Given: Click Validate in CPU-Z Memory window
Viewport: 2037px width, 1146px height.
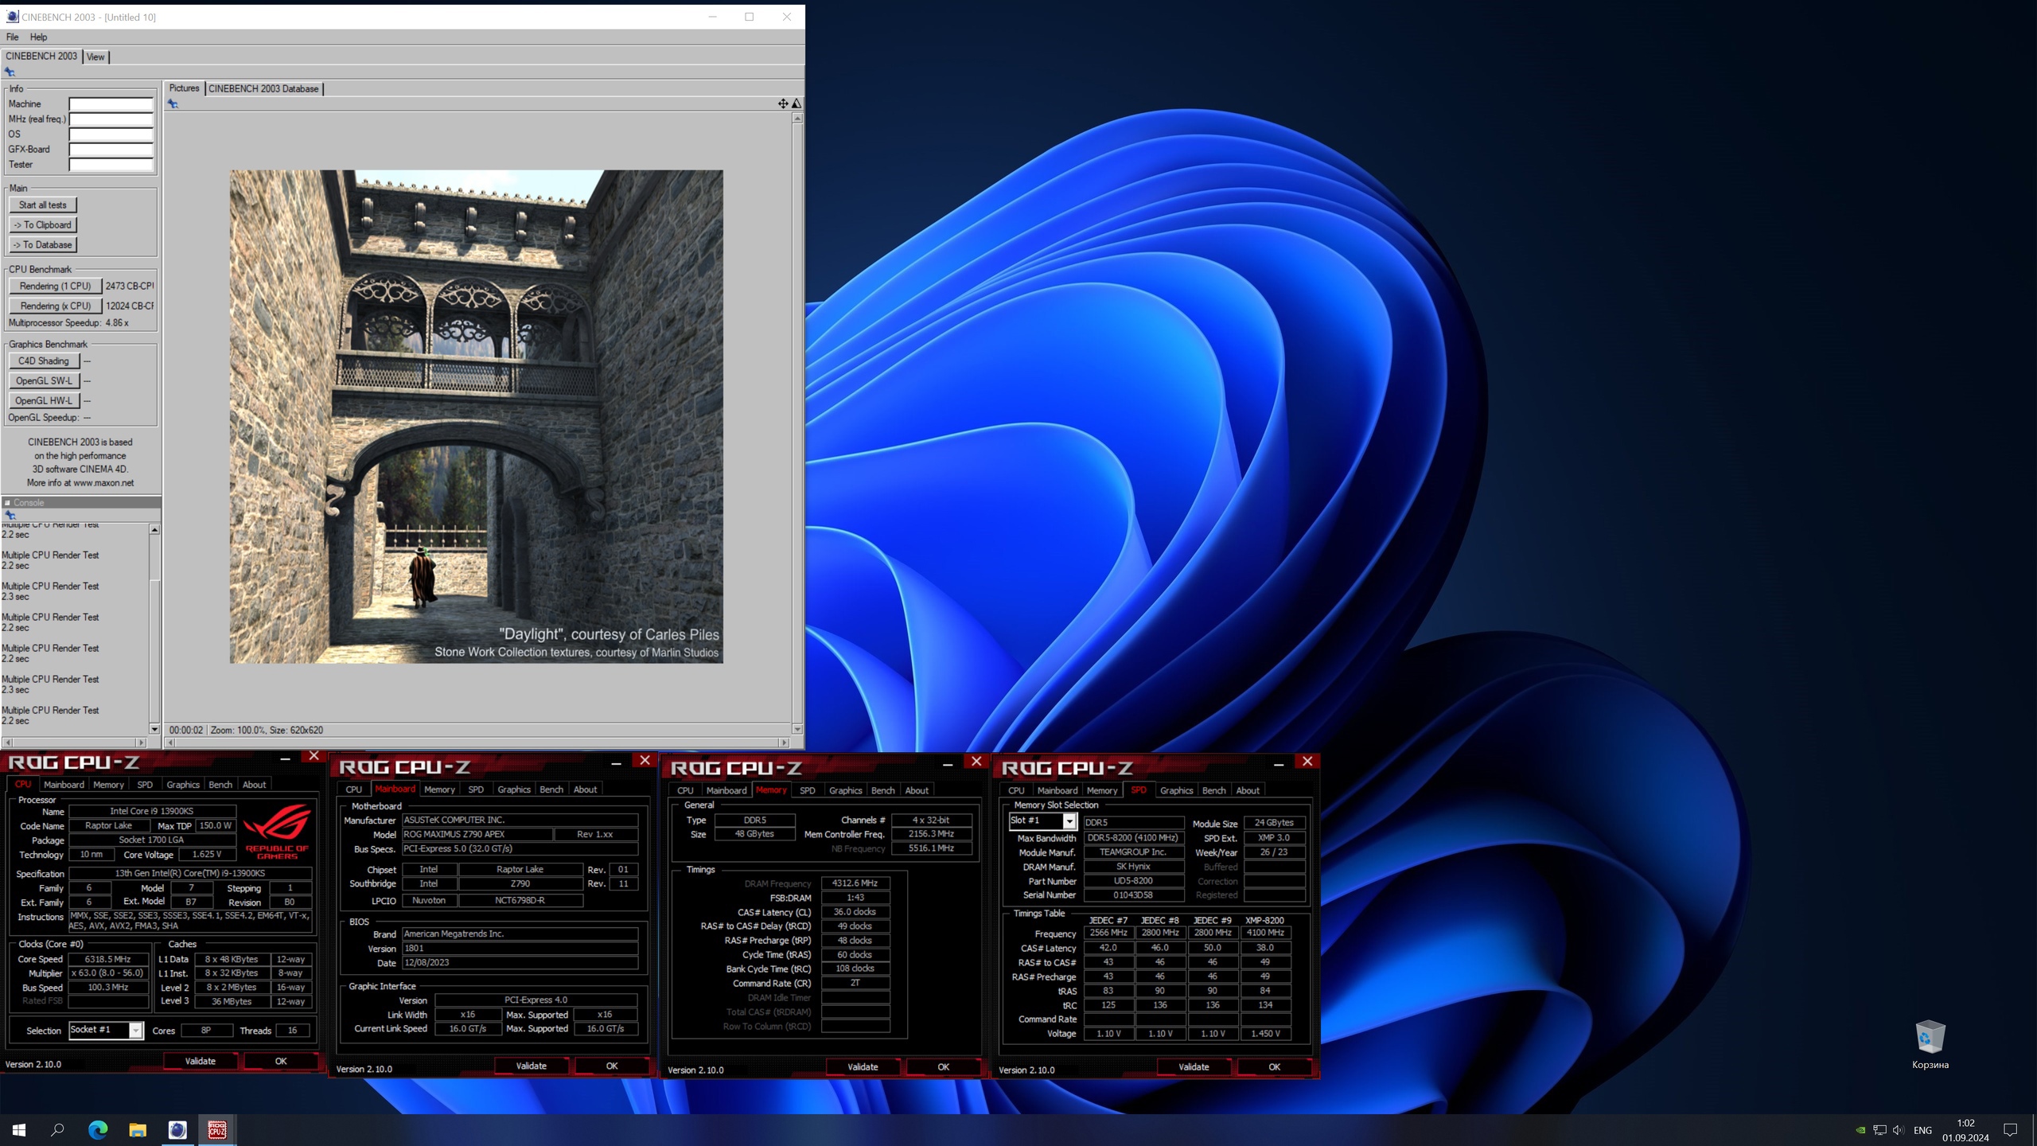Looking at the screenshot, I should 863,1066.
